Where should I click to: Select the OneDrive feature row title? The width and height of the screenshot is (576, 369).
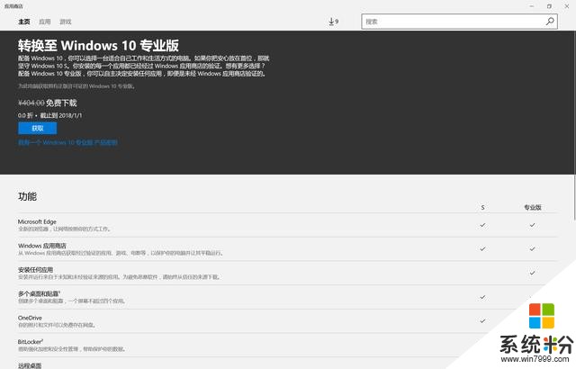coord(30,318)
